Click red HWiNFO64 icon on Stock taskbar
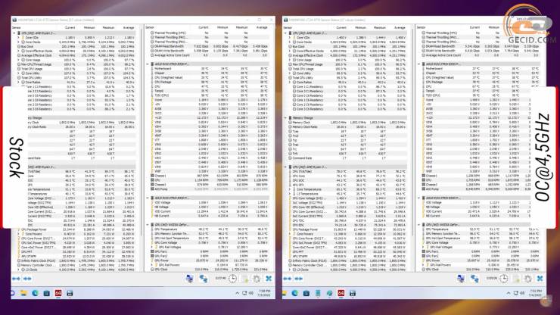 [x=58, y=293]
